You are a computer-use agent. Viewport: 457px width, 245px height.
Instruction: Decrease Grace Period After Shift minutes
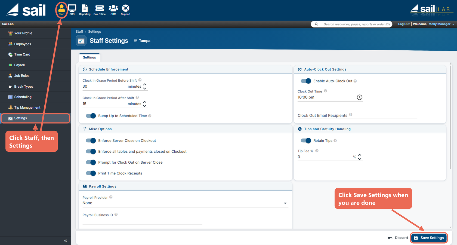click(145, 106)
